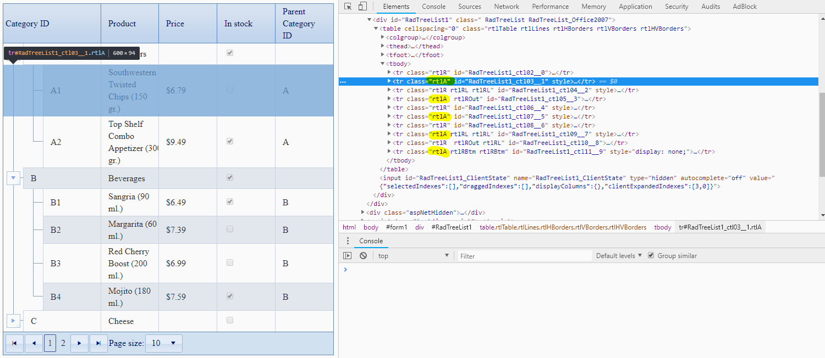Open the Default levels dropdown
Image resolution: width=825 pixels, height=358 pixels.
click(x=619, y=256)
